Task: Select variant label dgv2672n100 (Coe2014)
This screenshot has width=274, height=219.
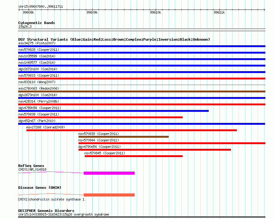Action: [x=38, y=69]
